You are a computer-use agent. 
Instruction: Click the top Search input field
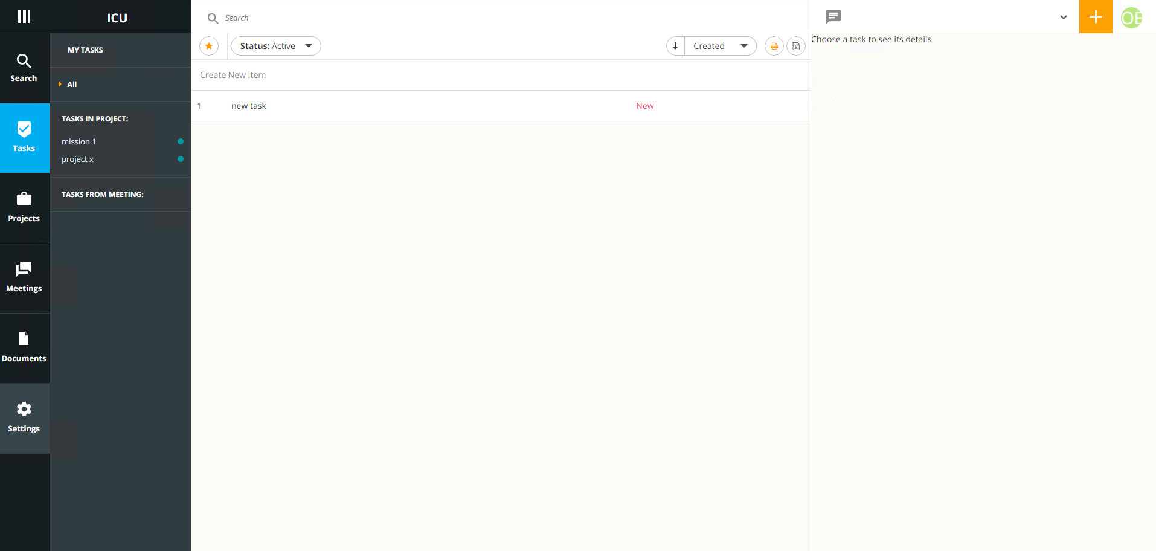tap(513, 18)
